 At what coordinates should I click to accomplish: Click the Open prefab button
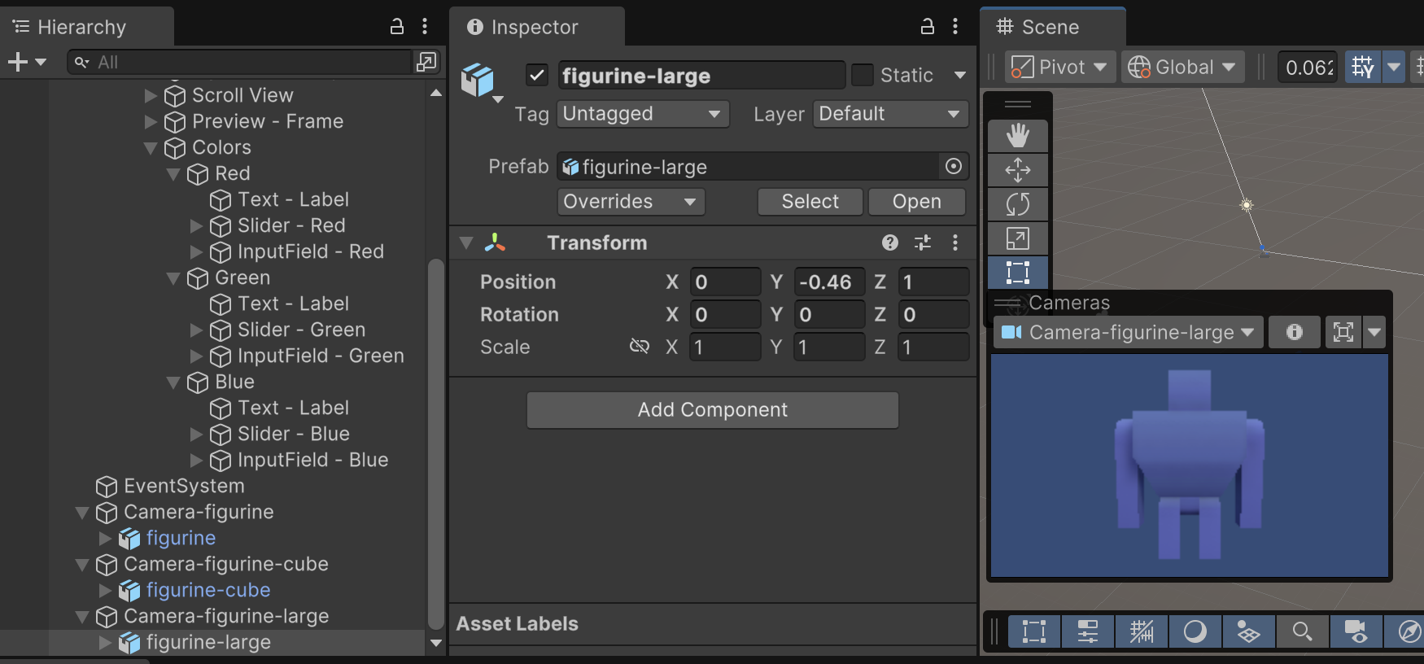916,202
